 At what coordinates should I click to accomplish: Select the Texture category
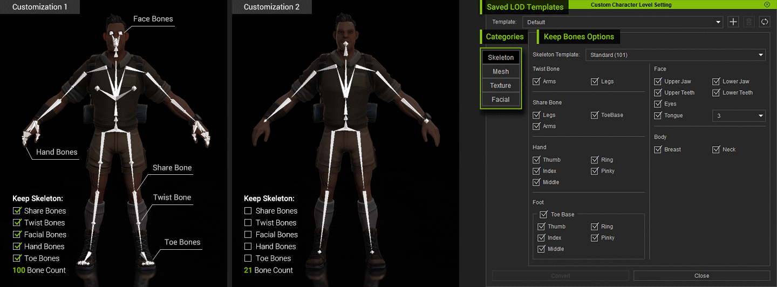(501, 86)
